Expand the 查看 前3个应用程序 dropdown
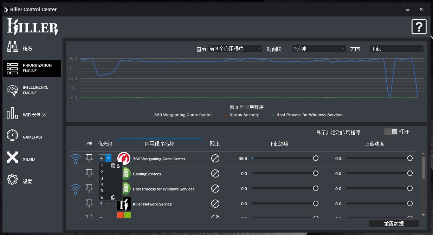Image resolution: width=433 pixels, height=235 pixels. pyautogui.click(x=235, y=49)
